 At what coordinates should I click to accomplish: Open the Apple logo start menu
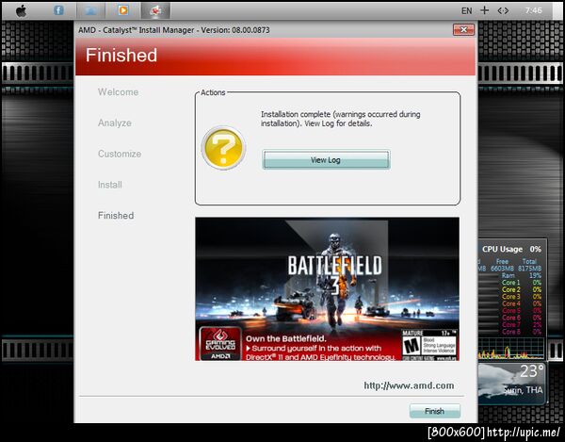pyautogui.click(x=22, y=10)
